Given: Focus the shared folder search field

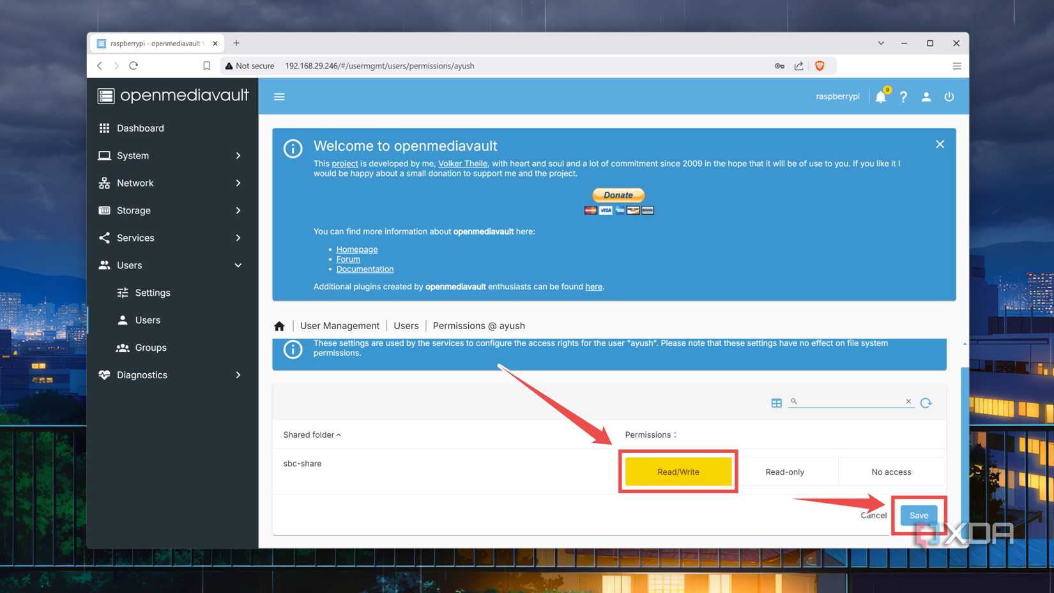Looking at the screenshot, I should coord(850,401).
